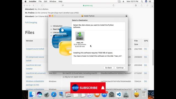Open the Apple menu
Viewport: 176px width, 99px height.
pyautogui.click(x=26, y=1)
